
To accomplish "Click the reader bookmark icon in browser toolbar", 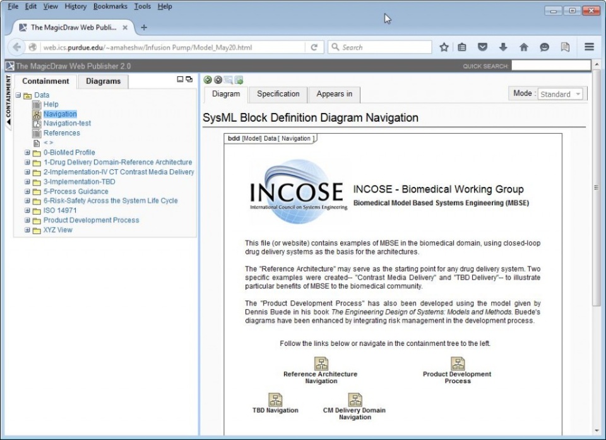I will (x=565, y=47).
